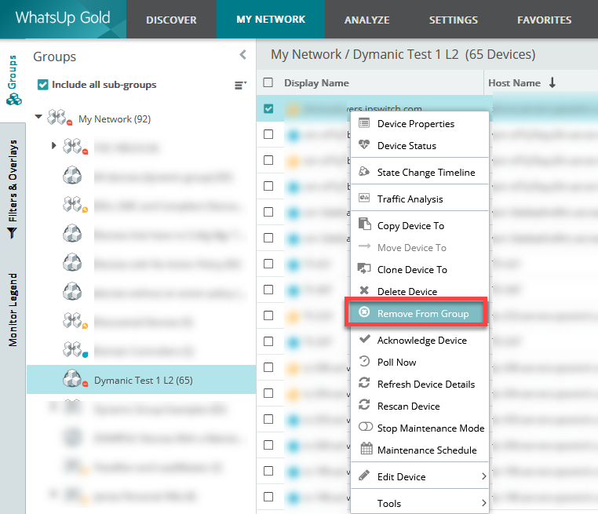Toggle the select-all checkbox in table header

(x=268, y=82)
